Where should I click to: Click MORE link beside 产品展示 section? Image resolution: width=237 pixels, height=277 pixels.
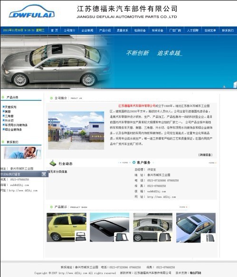point(183,207)
